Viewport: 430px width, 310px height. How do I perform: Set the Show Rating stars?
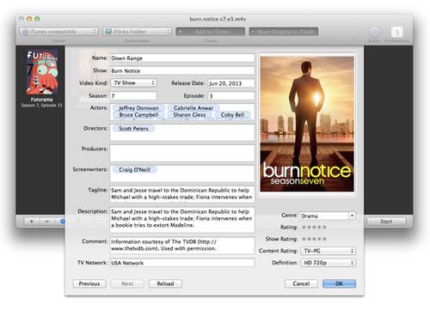[x=314, y=239]
